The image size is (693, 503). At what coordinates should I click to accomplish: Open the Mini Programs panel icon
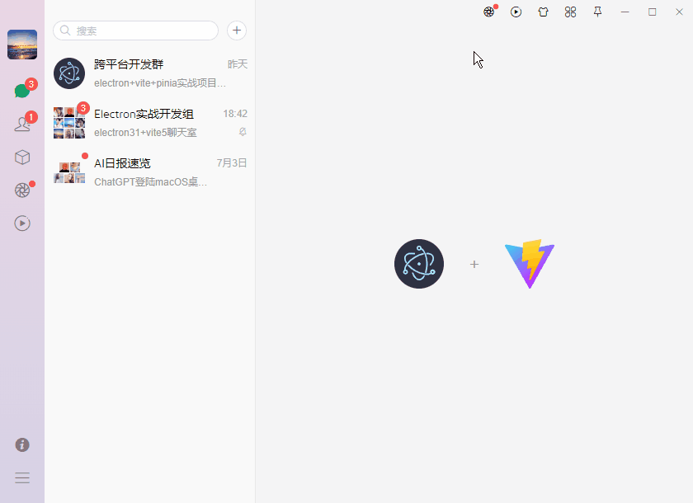(570, 12)
